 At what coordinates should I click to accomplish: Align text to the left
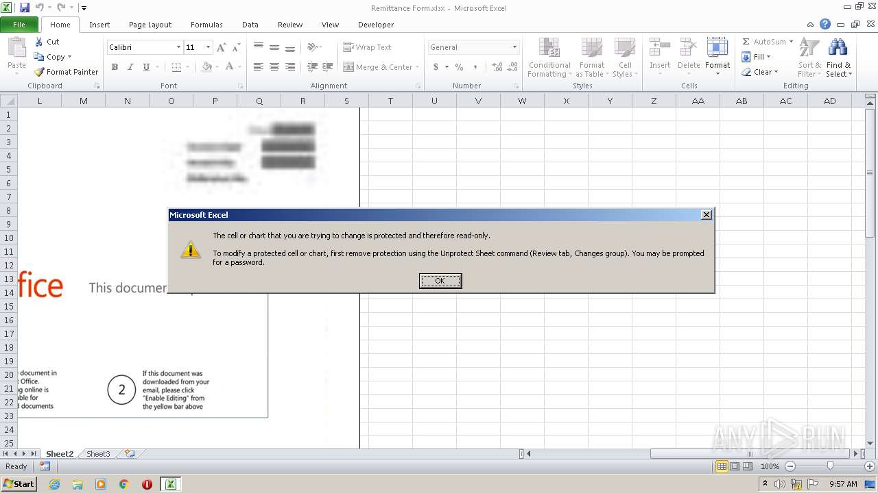[259, 67]
